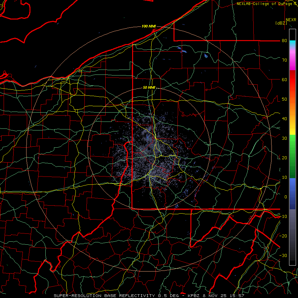Click the 20 dBZ legend value
This screenshot has height=298, width=298.
click(284, 158)
